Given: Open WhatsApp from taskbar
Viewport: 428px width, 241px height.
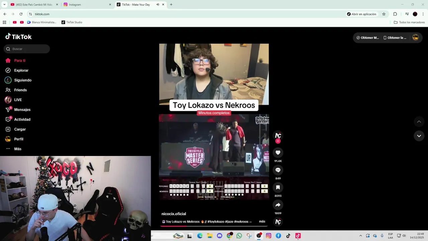Looking at the screenshot, I should 239,236.
